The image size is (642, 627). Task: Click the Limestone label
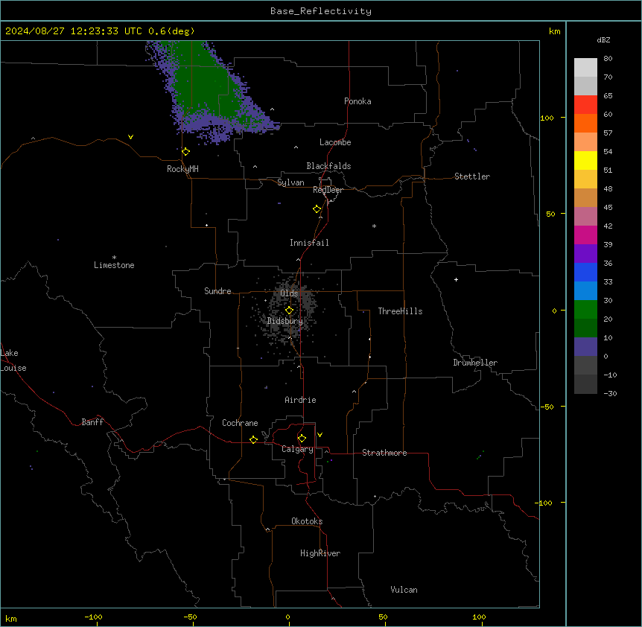pos(114,265)
